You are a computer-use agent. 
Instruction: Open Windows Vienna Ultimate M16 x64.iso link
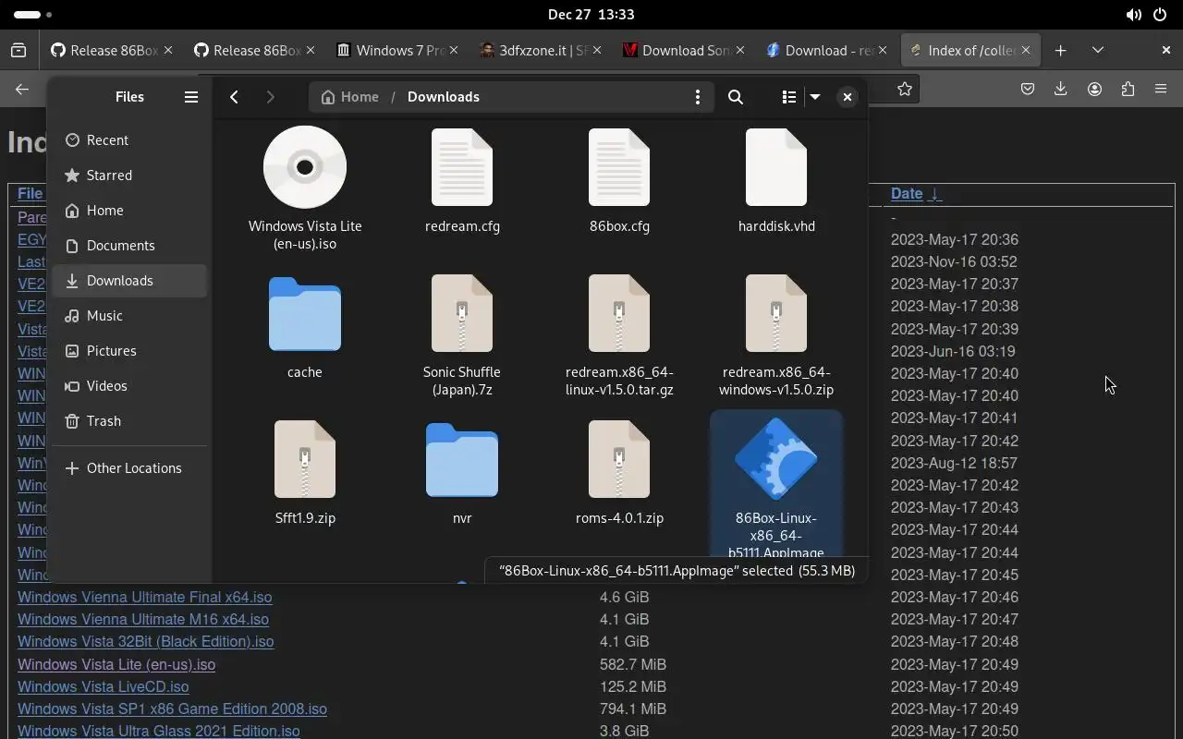pyautogui.click(x=143, y=620)
